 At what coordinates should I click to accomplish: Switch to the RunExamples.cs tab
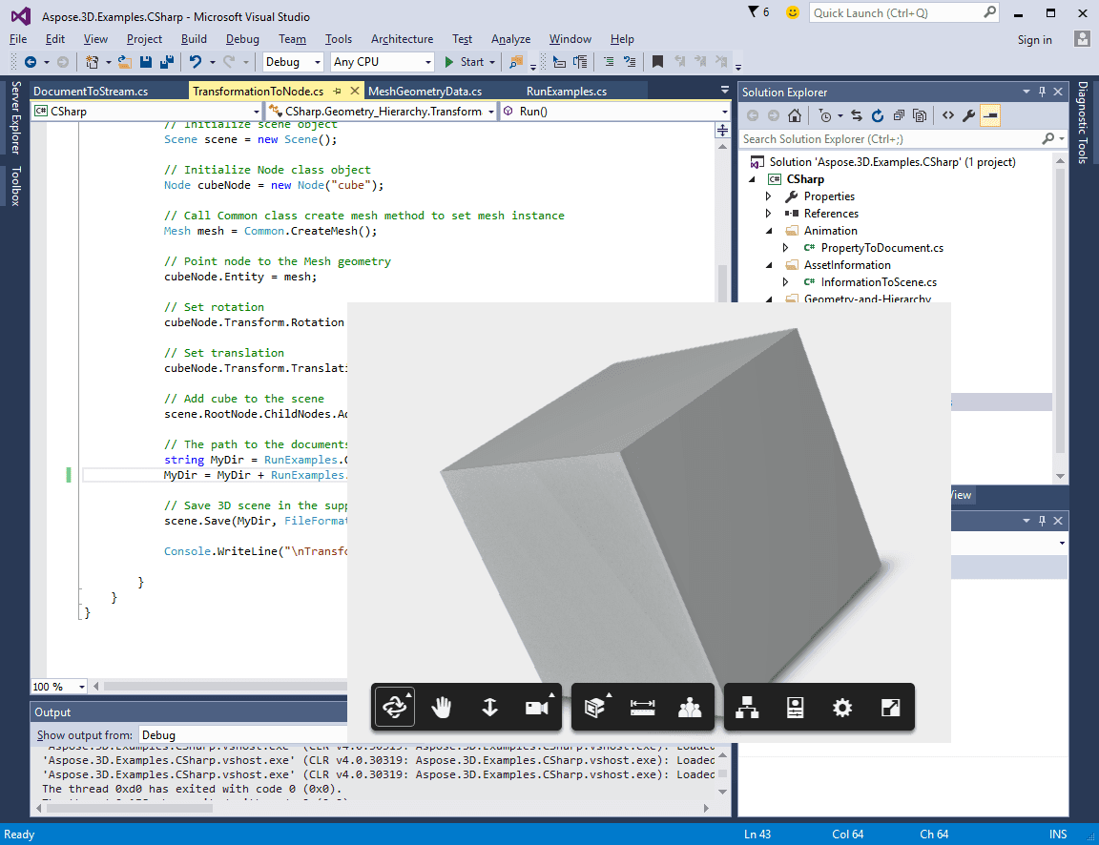[567, 92]
